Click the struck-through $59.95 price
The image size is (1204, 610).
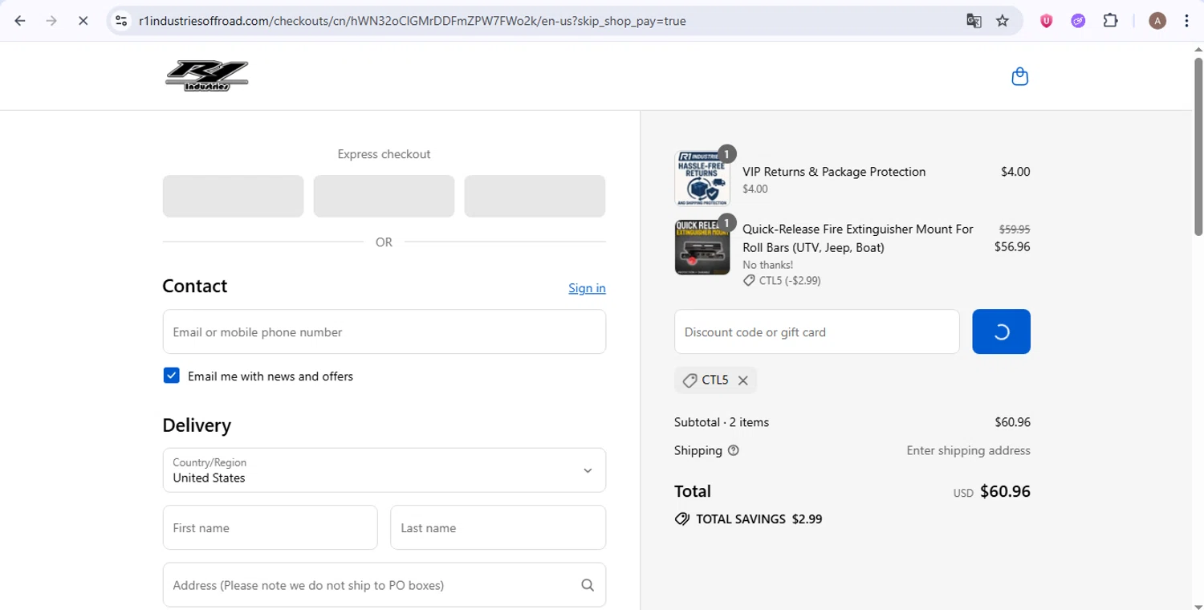pos(1015,229)
